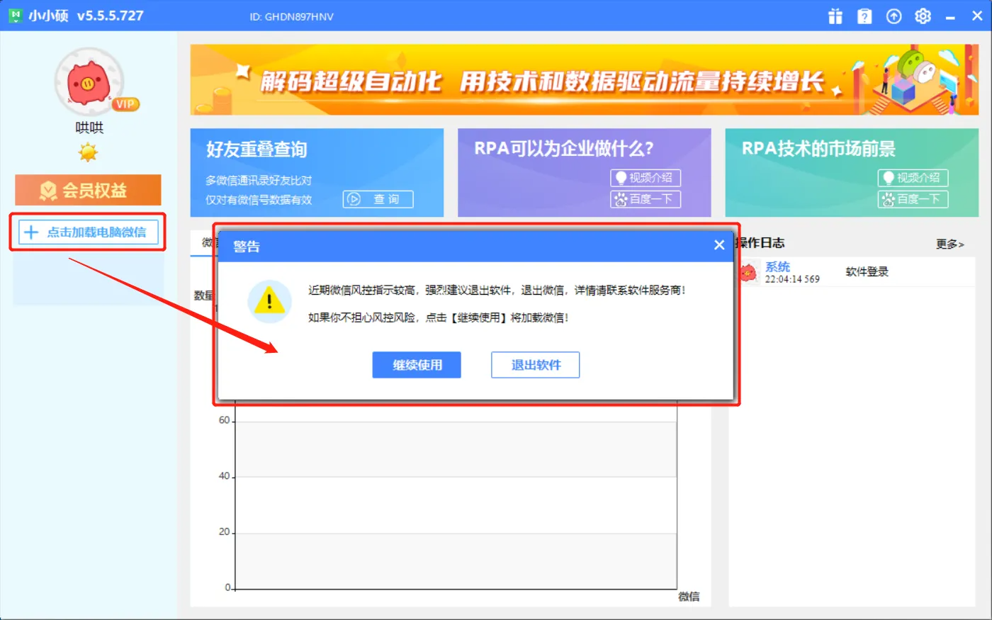
Task: Expand 更多 in the operation log
Action: point(949,243)
